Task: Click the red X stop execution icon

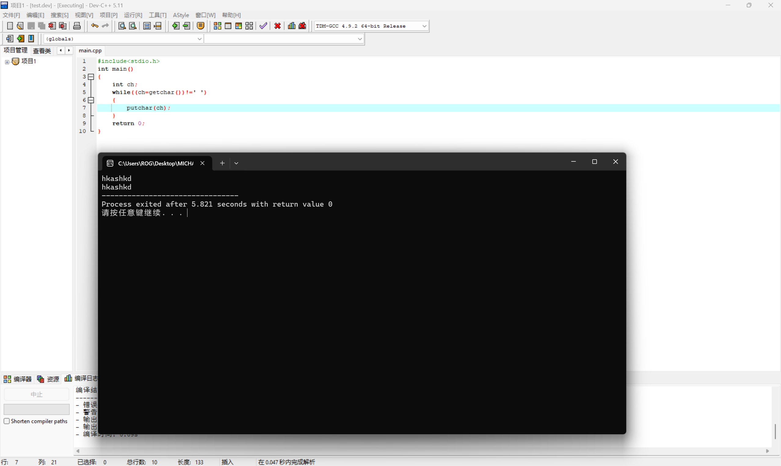Action: (x=278, y=26)
